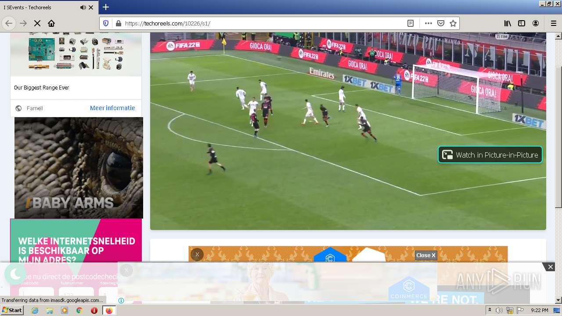Open media player from taskbar
The height and width of the screenshot is (316, 562).
click(65, 310)
